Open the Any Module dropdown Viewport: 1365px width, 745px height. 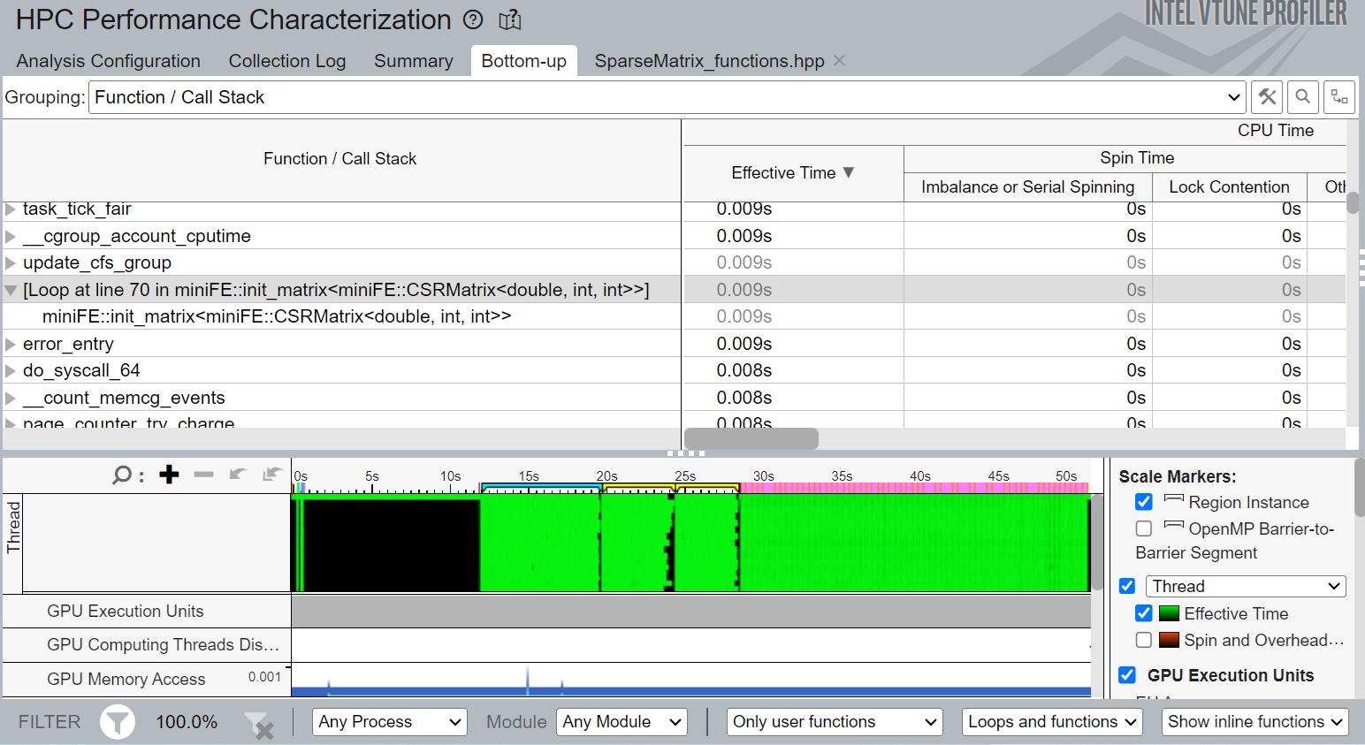[x=622, y=722]
